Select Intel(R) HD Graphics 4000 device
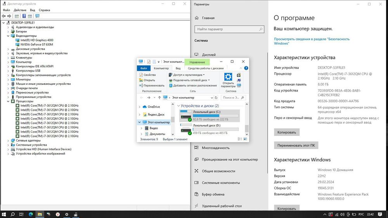Image resolution: width=388 pixels, height=218 pixels. pos(36,40)
